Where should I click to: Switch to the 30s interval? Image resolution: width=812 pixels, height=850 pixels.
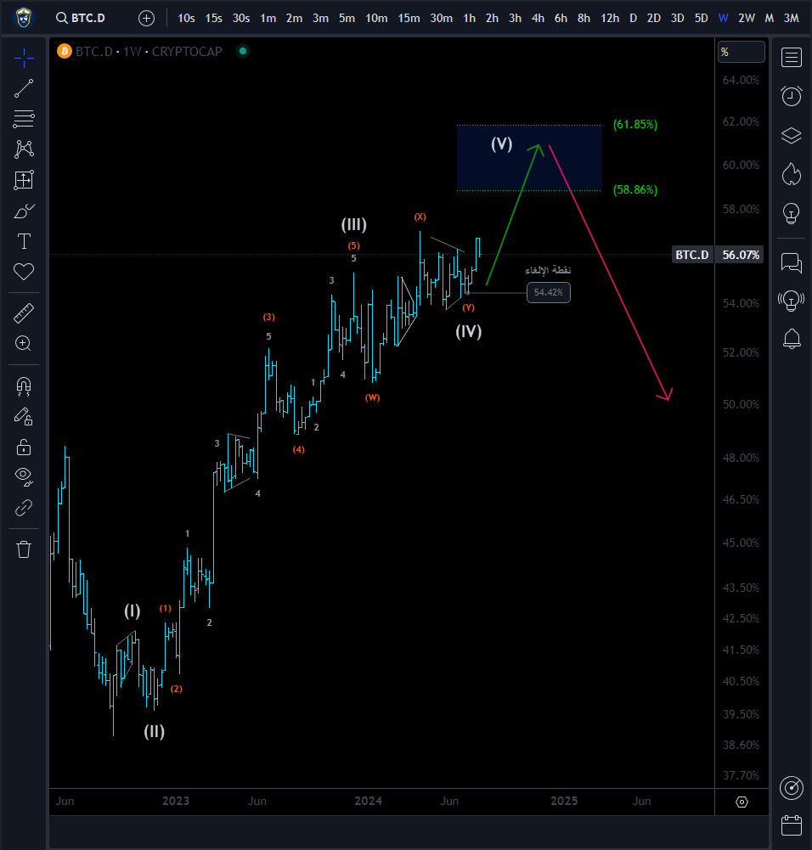[x=241, y=19]
